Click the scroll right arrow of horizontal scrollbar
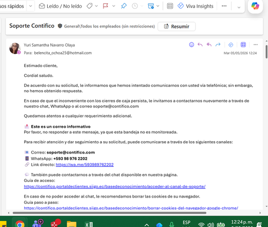 point(260,213)
